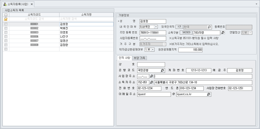Select 나진구 in the earner list

tap(86, 37)
